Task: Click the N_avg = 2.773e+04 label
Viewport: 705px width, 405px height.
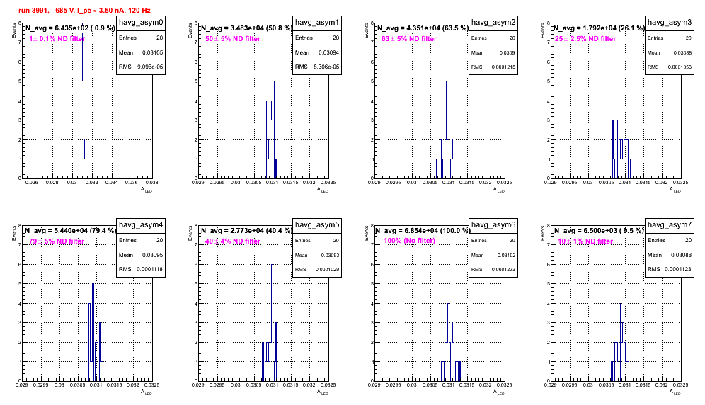Action: (x=246, y=231)
